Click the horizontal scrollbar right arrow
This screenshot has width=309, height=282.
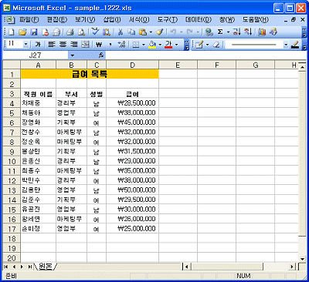(x=292, y=267)
